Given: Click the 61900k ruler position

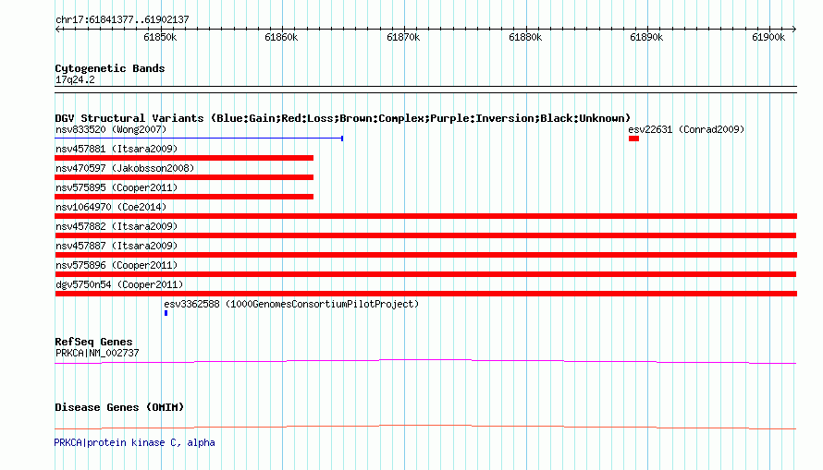Looking at the screenshot, I should (768, 37).
